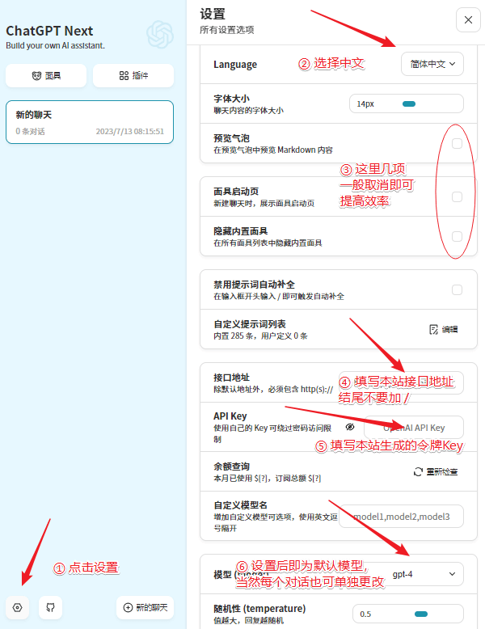Screen dimensions: 485x629
Task: Click the settings gear icon at bottom left
Action: pos(18,607)
